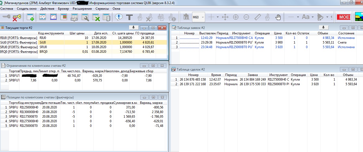Click the export table to Excel icon
The width and height of the screenshot is (363, 152).
coord(96,17)
